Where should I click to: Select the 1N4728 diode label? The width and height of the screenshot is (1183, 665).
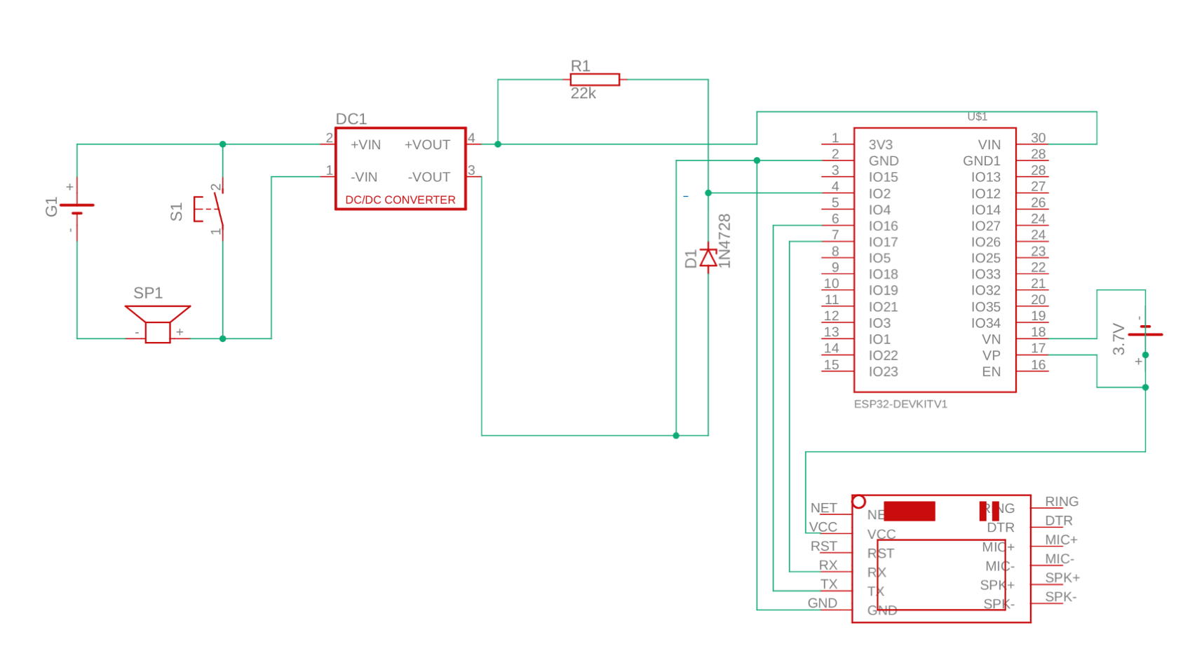point(725,241)
